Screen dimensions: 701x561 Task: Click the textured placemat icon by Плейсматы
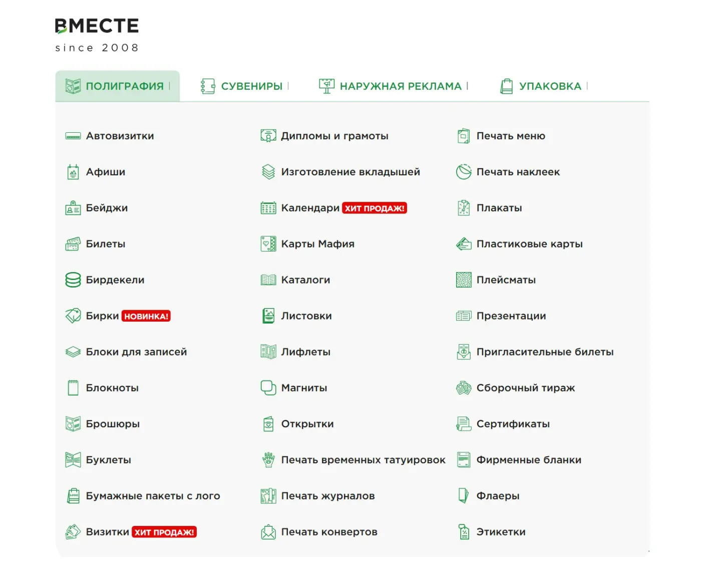coord(464,280)
